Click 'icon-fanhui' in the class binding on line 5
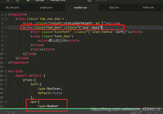The height and width of the screenshot is (114, 163). coord(102,32)
